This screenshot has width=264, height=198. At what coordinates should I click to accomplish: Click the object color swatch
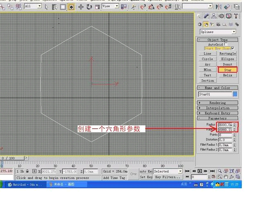(235, 94)
